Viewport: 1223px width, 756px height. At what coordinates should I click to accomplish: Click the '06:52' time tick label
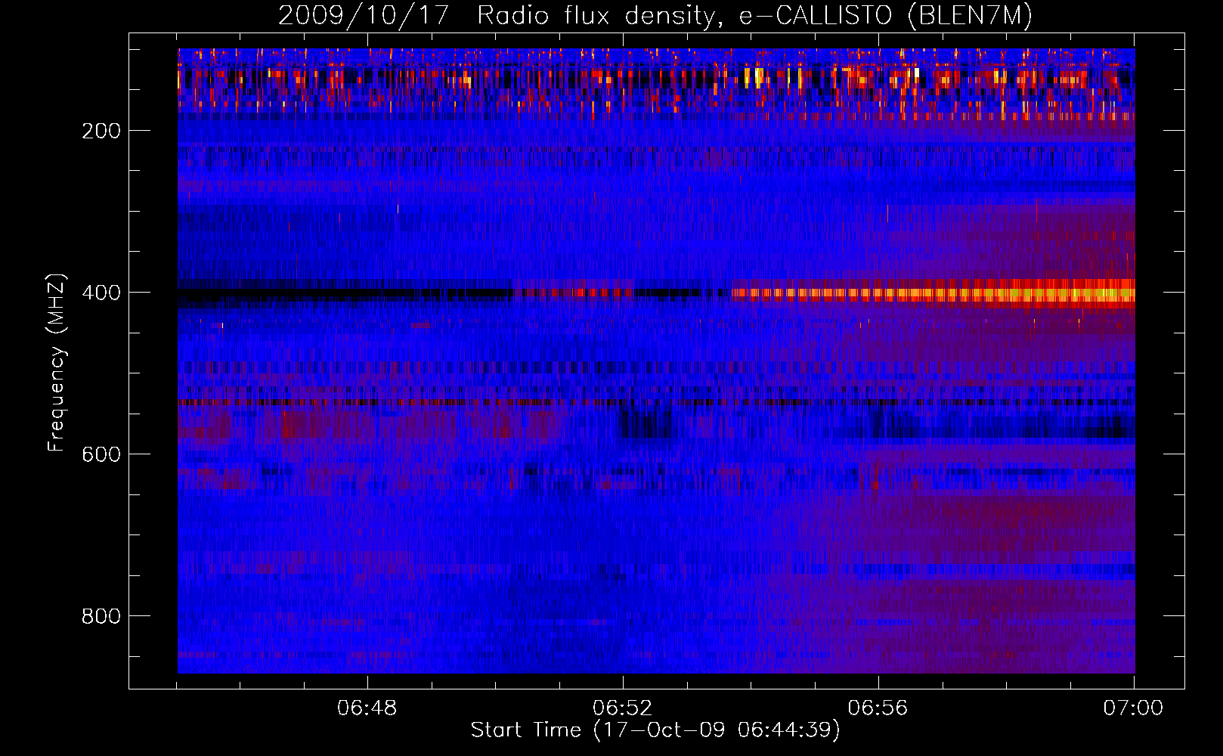[623, 708]
